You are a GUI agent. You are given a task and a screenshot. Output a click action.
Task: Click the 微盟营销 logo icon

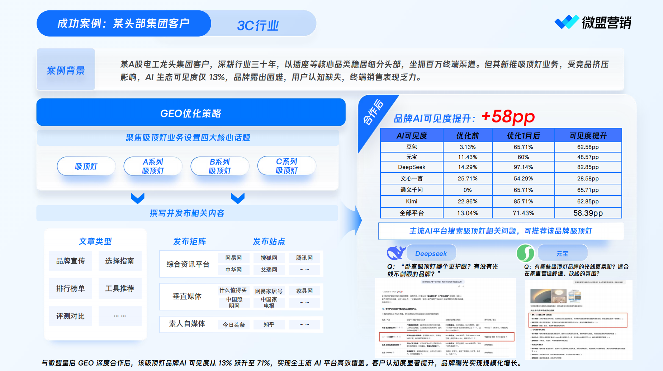pyautogui.click(x=567, y=22)
